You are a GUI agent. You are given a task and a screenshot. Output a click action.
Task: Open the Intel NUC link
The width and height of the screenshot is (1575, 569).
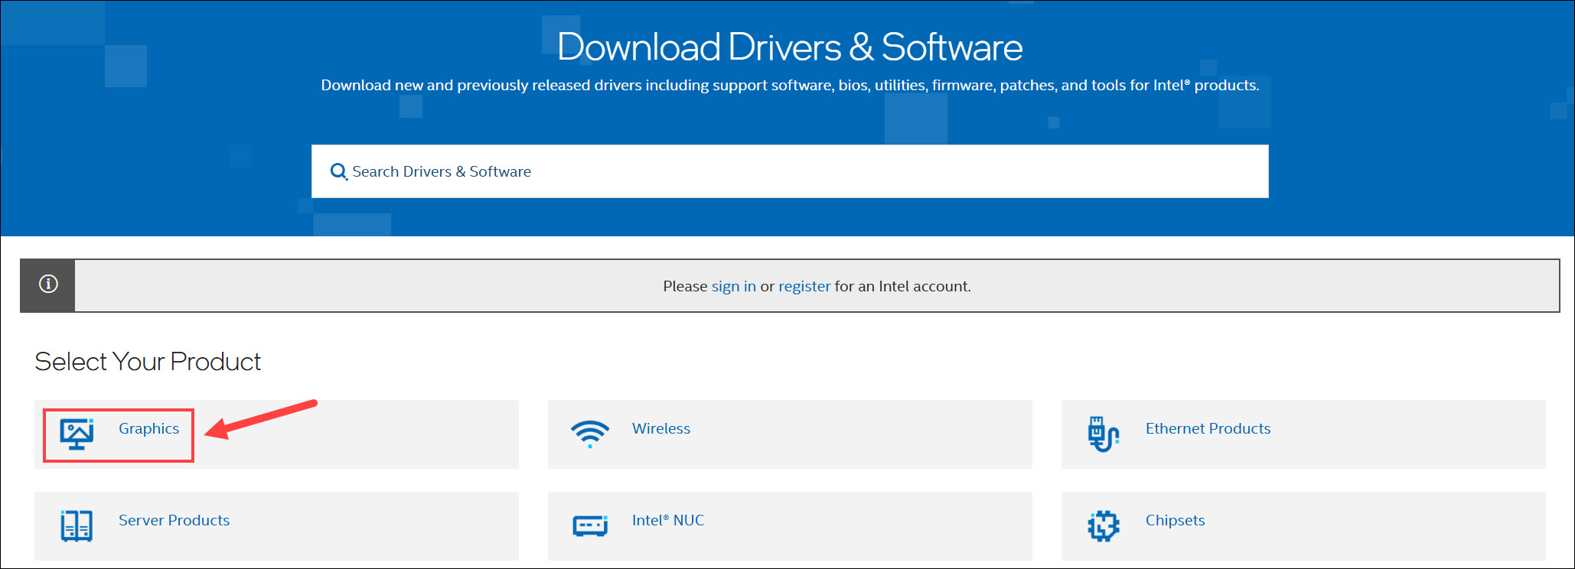[x=668, y=520]
